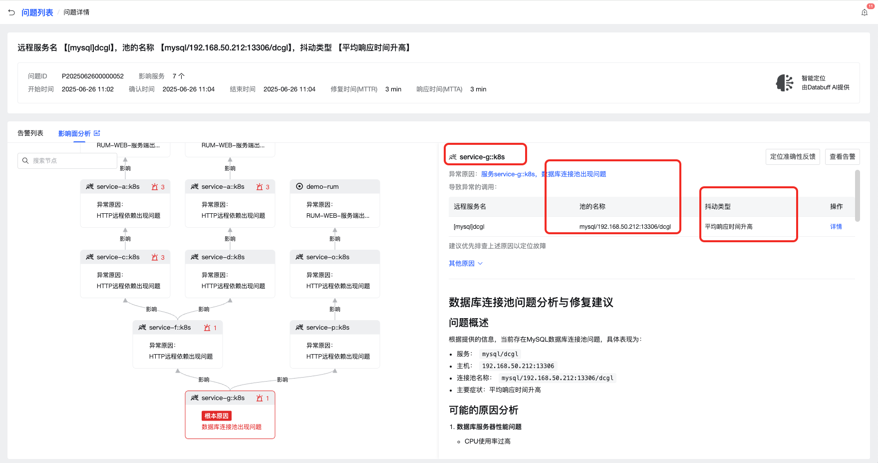Click the service icon on service-p::k8s node
Viewport: 878px width, 463px height.
pos(299,328)
